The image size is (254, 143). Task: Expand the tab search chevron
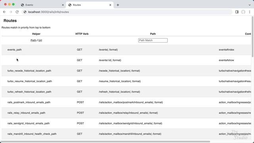[250, 5]
